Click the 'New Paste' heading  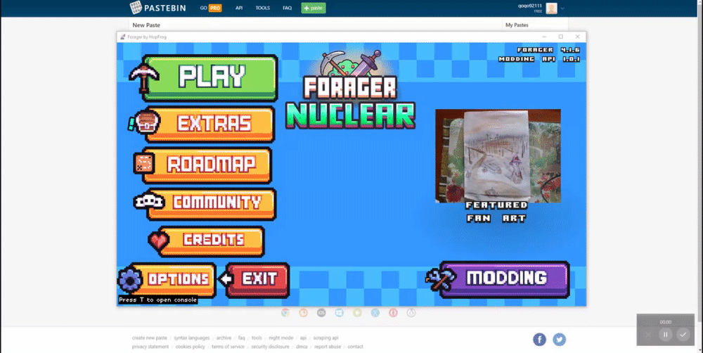point(146,25)
